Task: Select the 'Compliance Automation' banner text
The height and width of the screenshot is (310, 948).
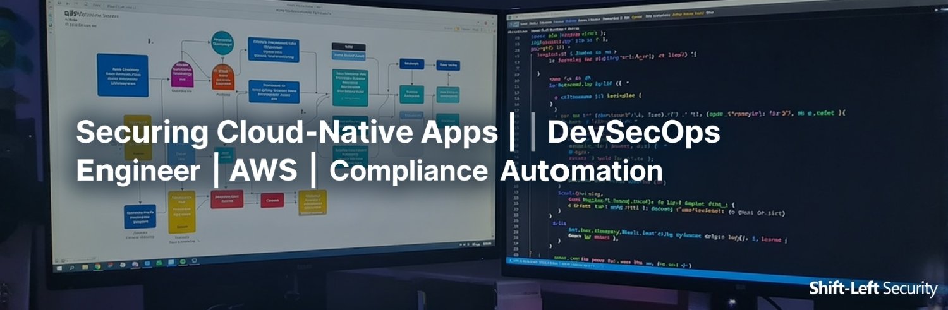Action: tap(496, 171)
